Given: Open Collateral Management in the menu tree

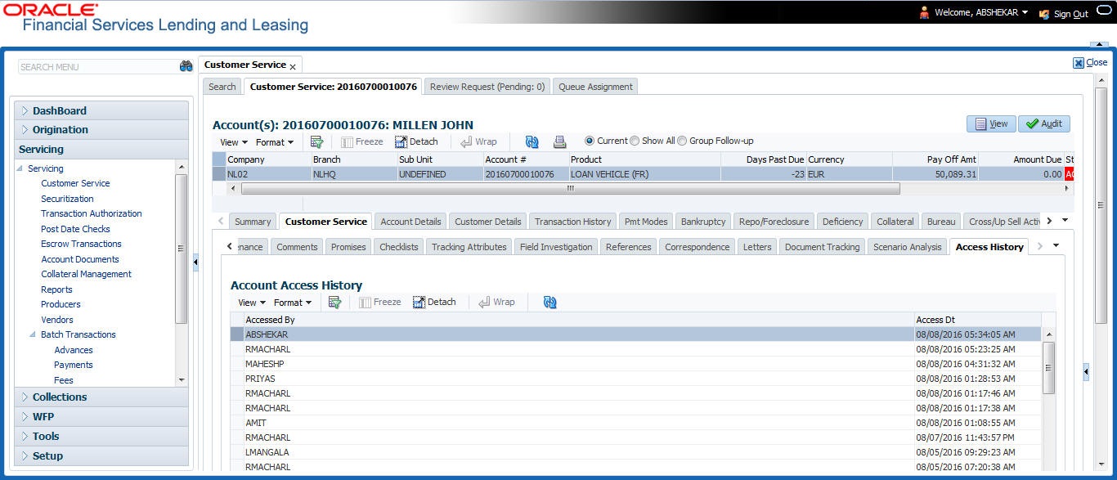Looking at the screenshot, I should 86,274.
